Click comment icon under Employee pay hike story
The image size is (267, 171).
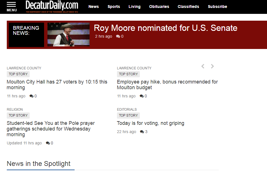[x=142, y=96]
